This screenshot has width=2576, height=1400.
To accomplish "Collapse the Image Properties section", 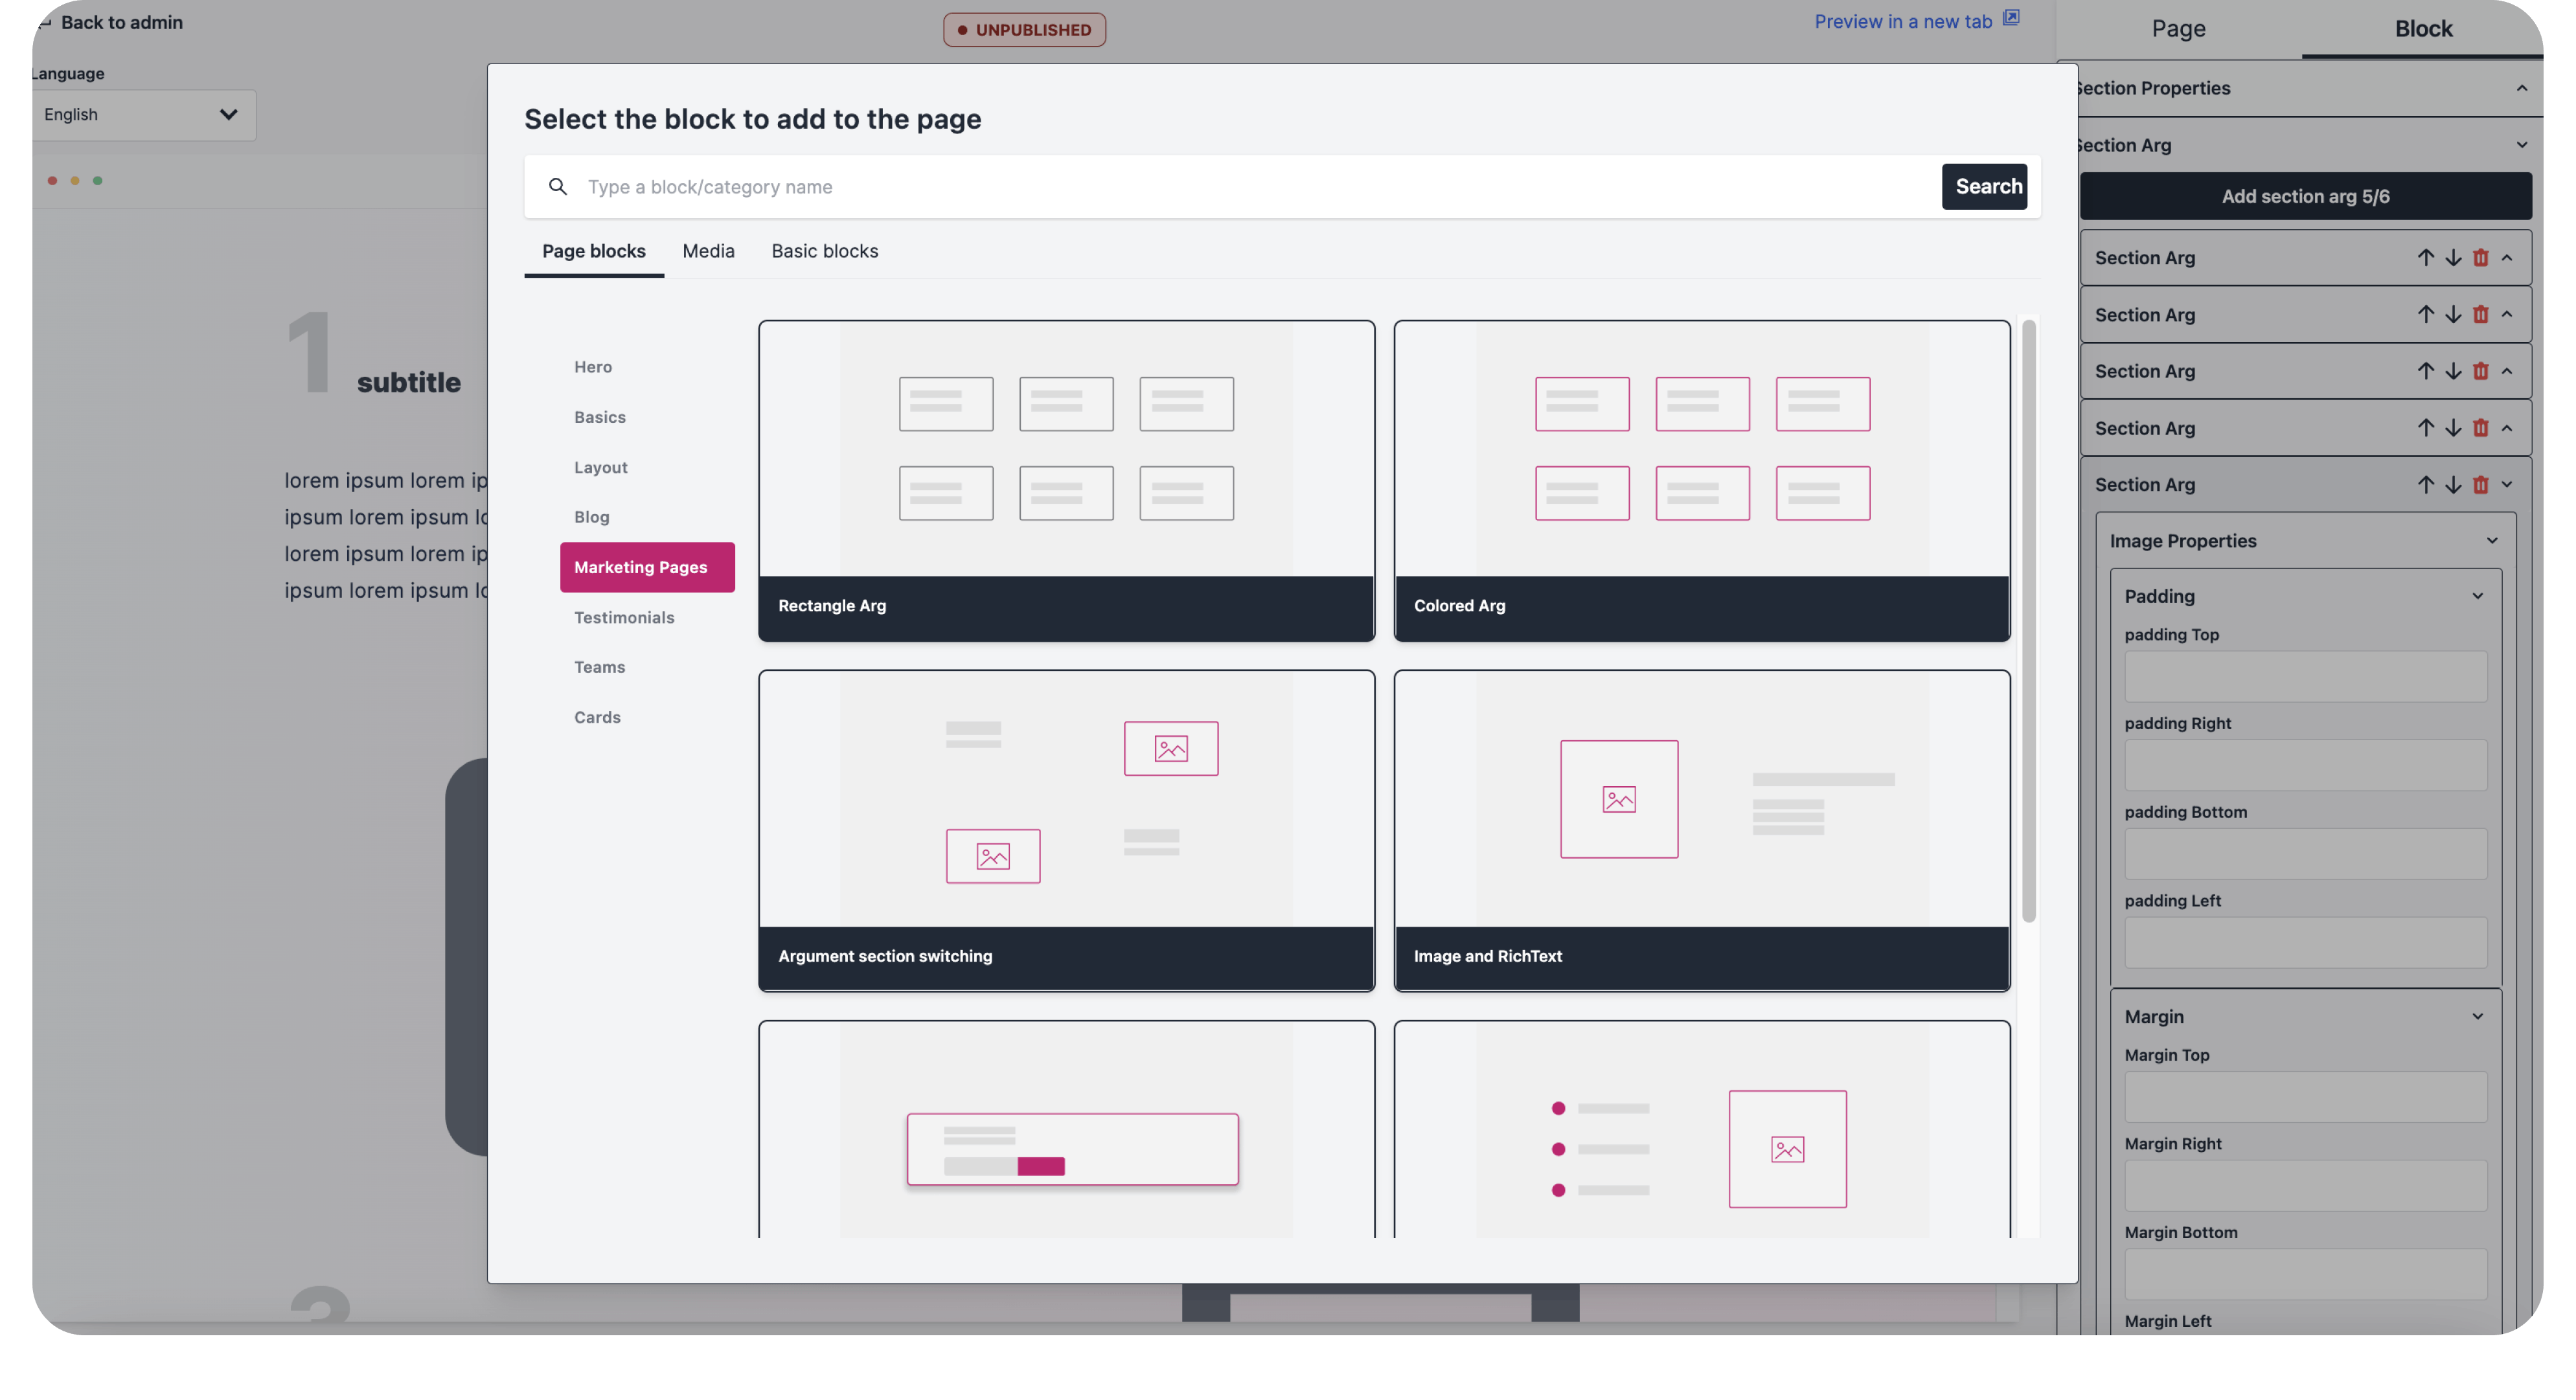I will 2492,541.
